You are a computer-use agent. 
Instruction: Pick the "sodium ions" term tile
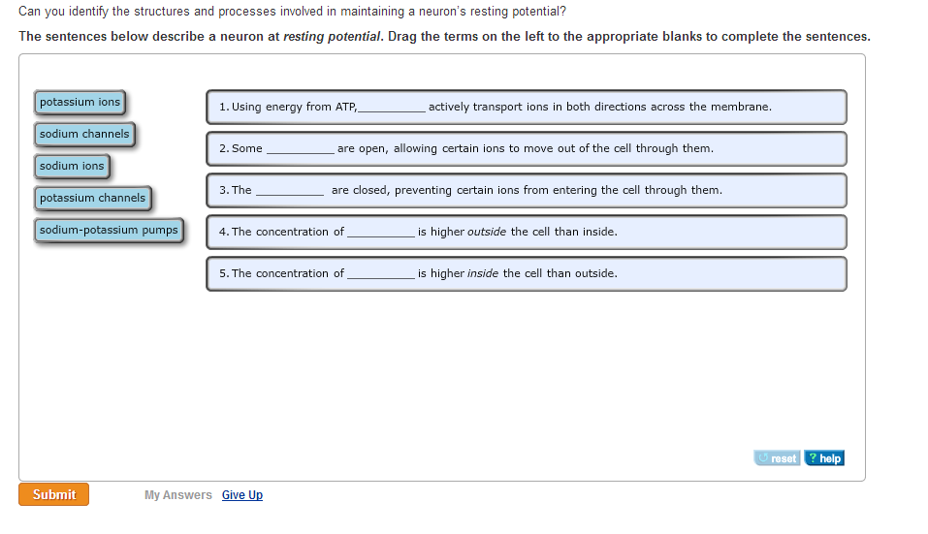tap(72, 166)
